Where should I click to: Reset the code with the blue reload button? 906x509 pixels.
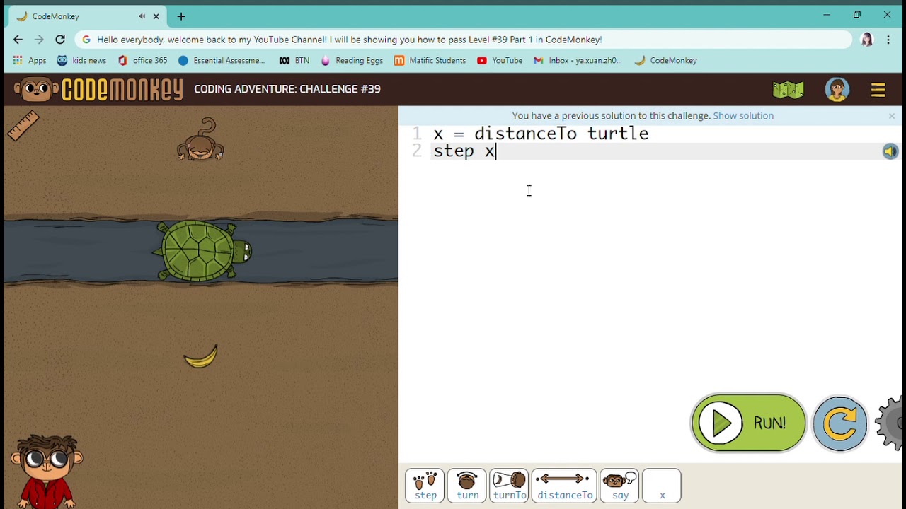[840, 423]
